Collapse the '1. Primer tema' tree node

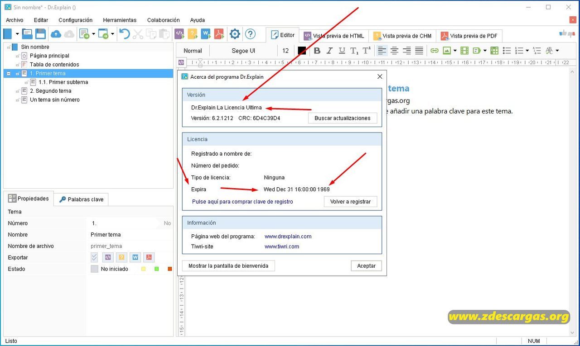point(9,73)
